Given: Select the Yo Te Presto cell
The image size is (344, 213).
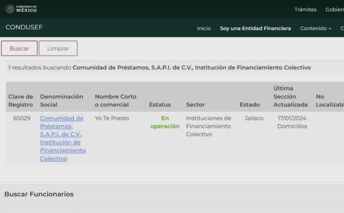Looking at the screenshot, I should [112, 118].
